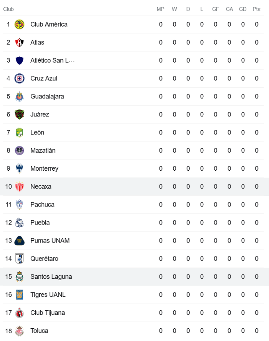Select the Atlético San L… team name
The width and height of the screenshot is (269, 341).
[x=52, y=60]
